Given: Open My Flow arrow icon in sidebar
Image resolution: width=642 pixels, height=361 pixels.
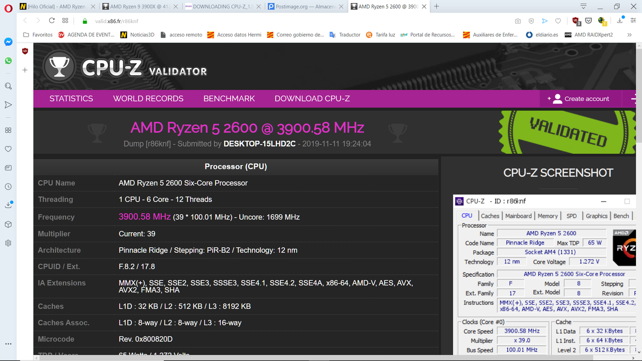Looking at the screenshot, I should click(x=8, y=105).
